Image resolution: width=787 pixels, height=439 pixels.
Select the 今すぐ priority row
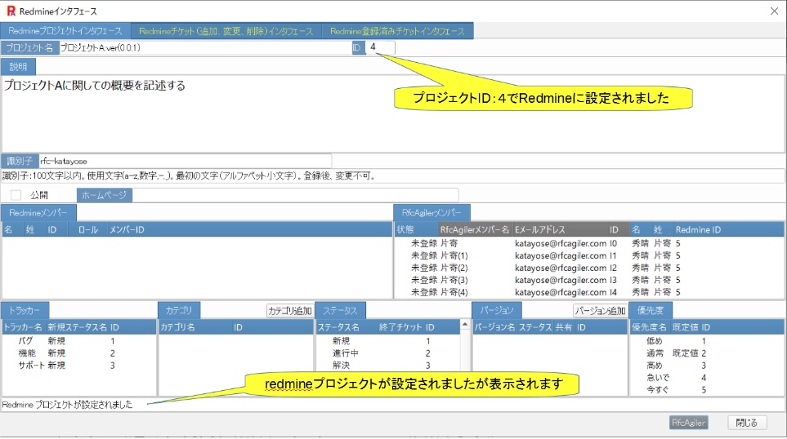pyautogui.click(x=707, y=389)
